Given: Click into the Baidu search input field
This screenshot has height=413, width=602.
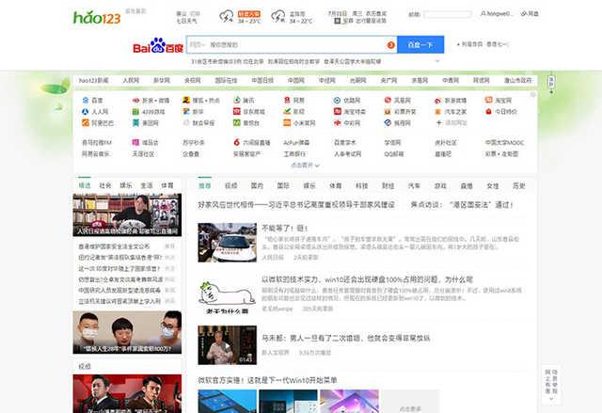Looking at the screenshot, I should coord(282,45).
